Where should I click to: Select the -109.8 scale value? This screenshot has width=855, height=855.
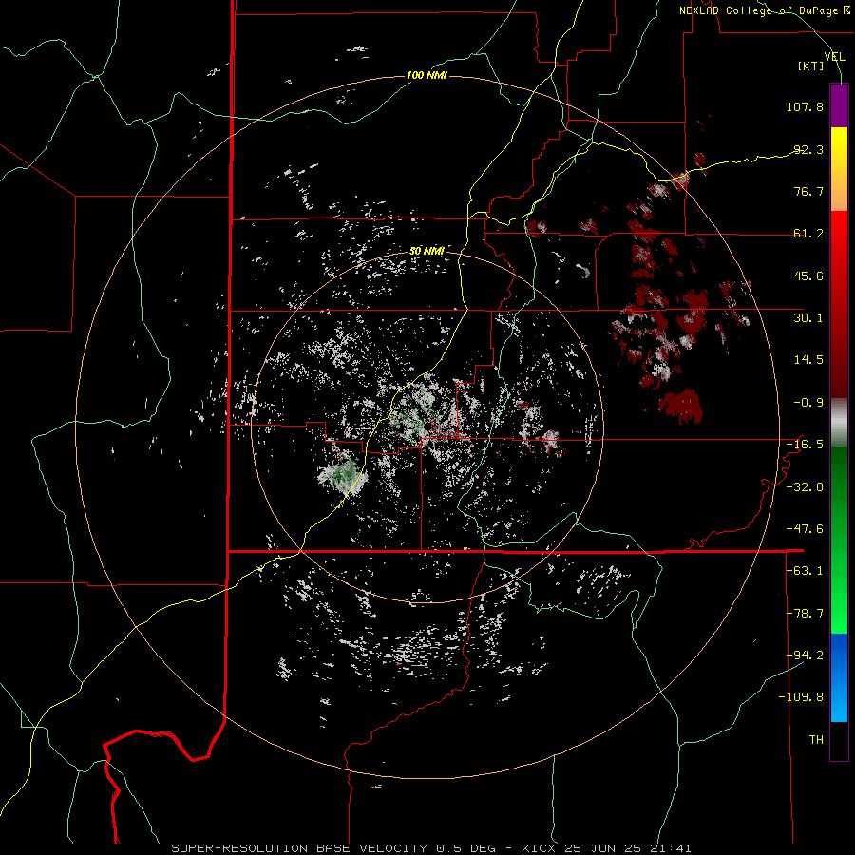(x=802, y=697)
